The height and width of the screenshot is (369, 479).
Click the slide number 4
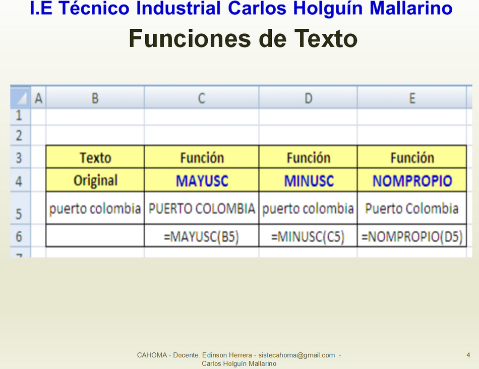coord(468,355)
